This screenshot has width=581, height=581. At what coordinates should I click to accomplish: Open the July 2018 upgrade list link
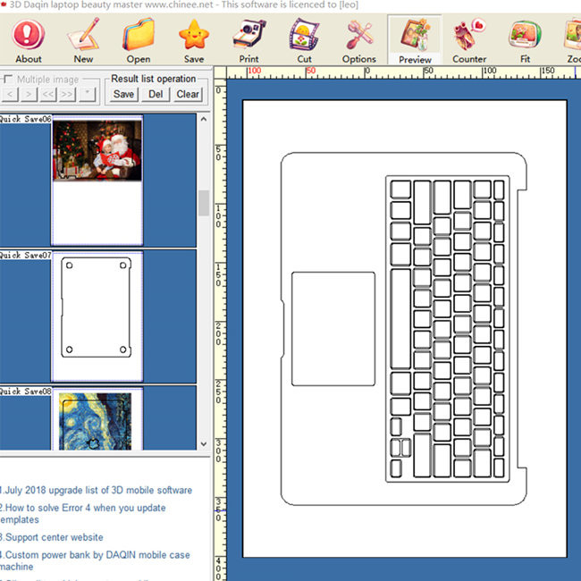point(97,490)
